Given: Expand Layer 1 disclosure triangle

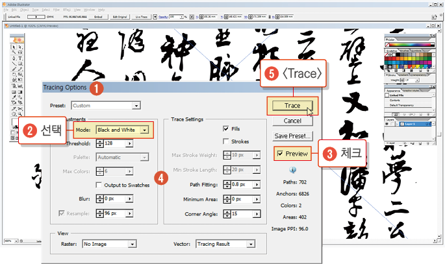Looking at the screenshot, I should click(396, 124).
